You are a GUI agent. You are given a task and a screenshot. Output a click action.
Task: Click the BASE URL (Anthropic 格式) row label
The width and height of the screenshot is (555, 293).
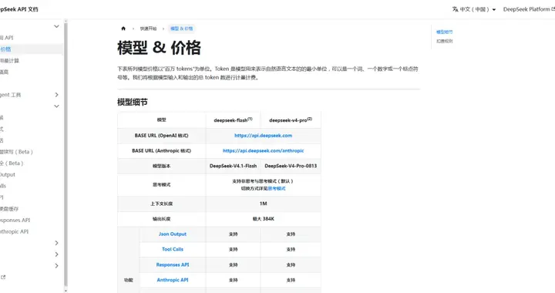(x=161, y=151)
